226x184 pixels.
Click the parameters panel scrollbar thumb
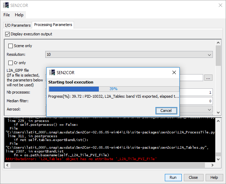point(218,56)
